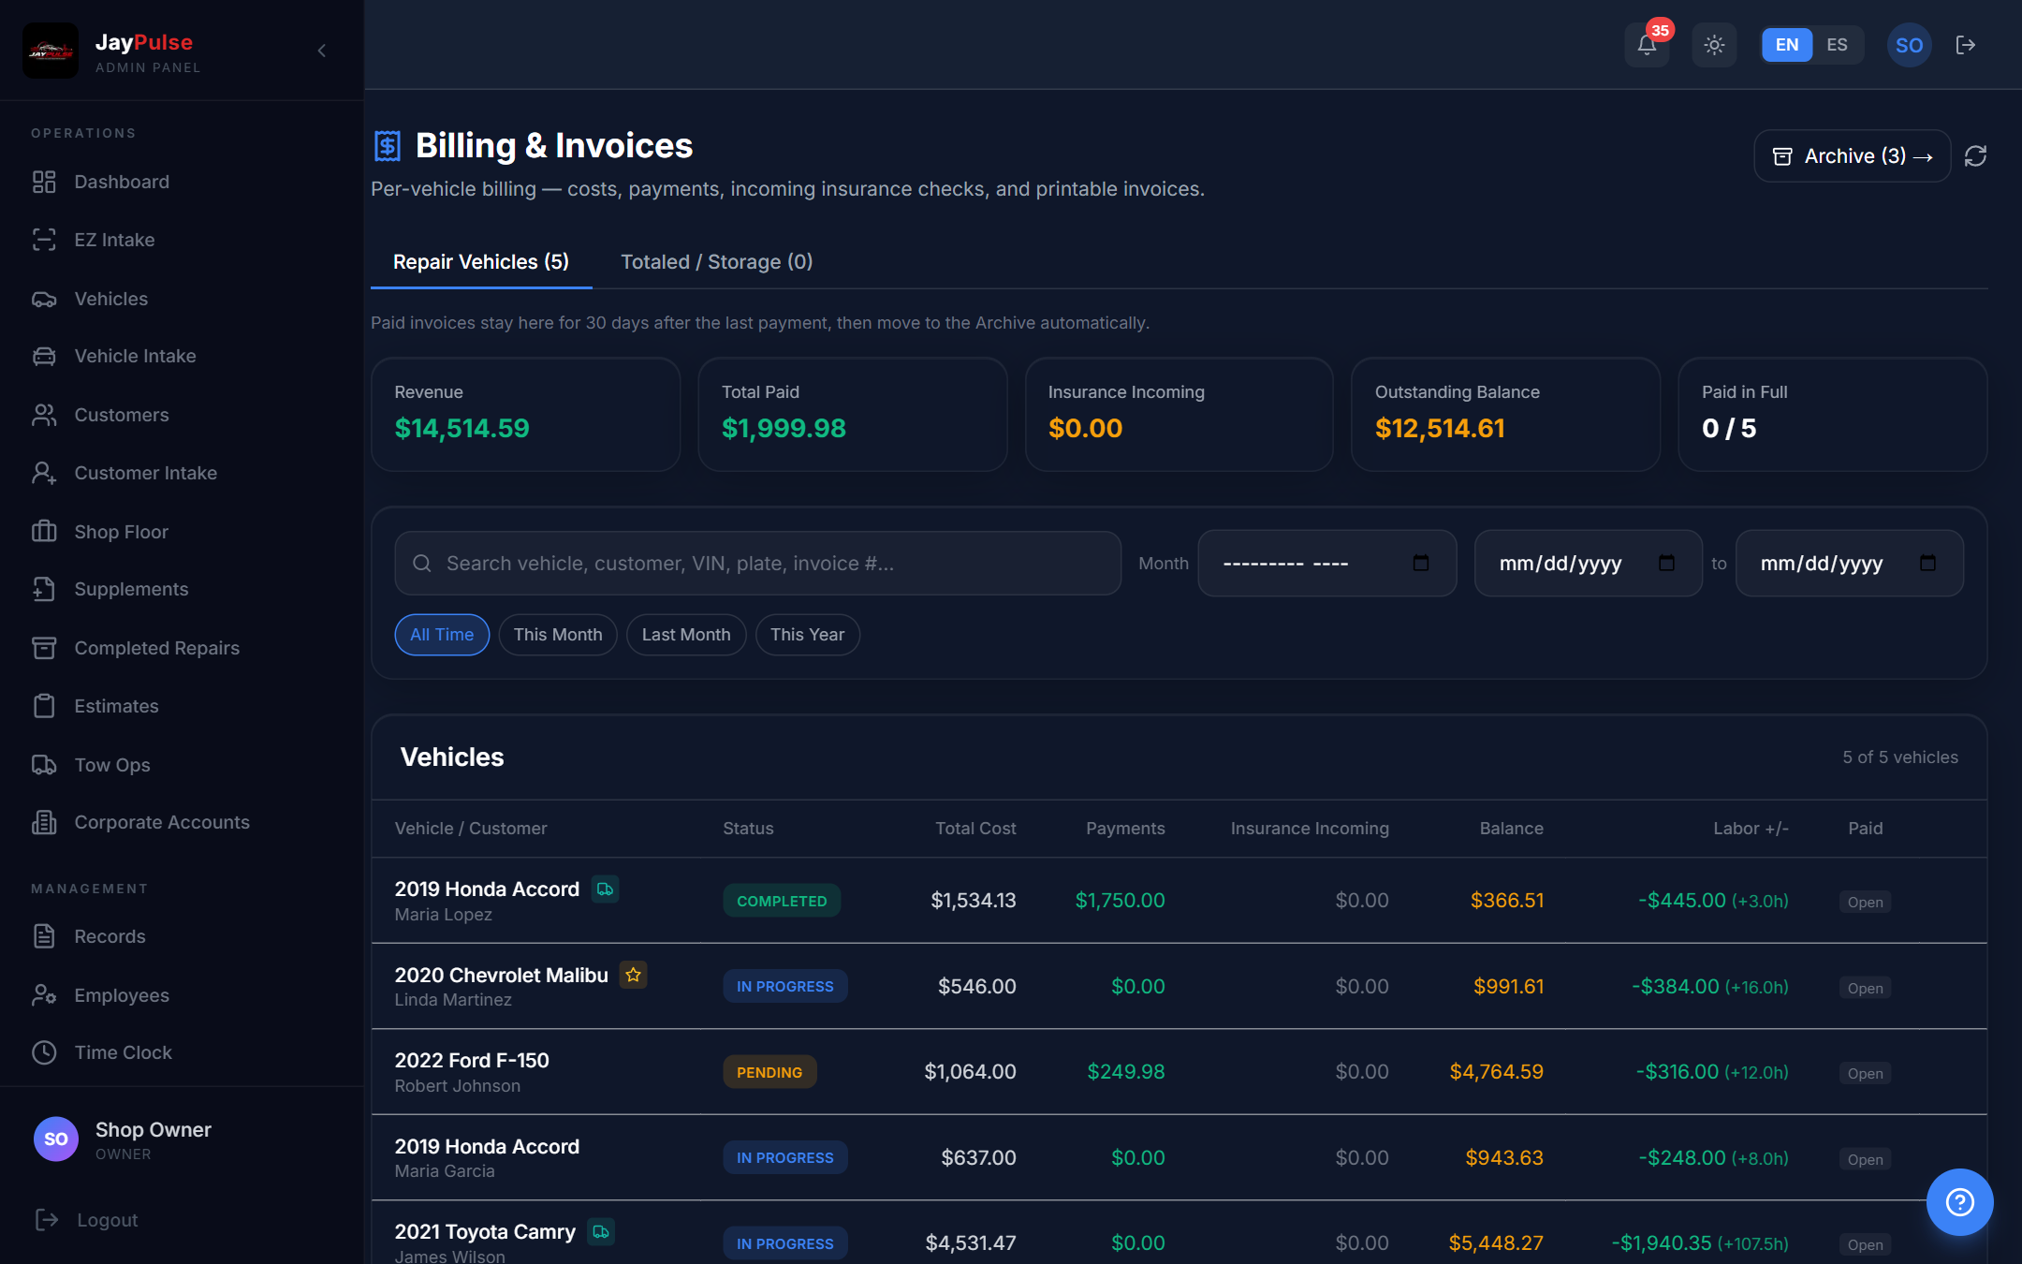The height and width of the screenshot is (1264, 2022).
Task: Click the PENDING status badge
Action: click(769, 1072)
